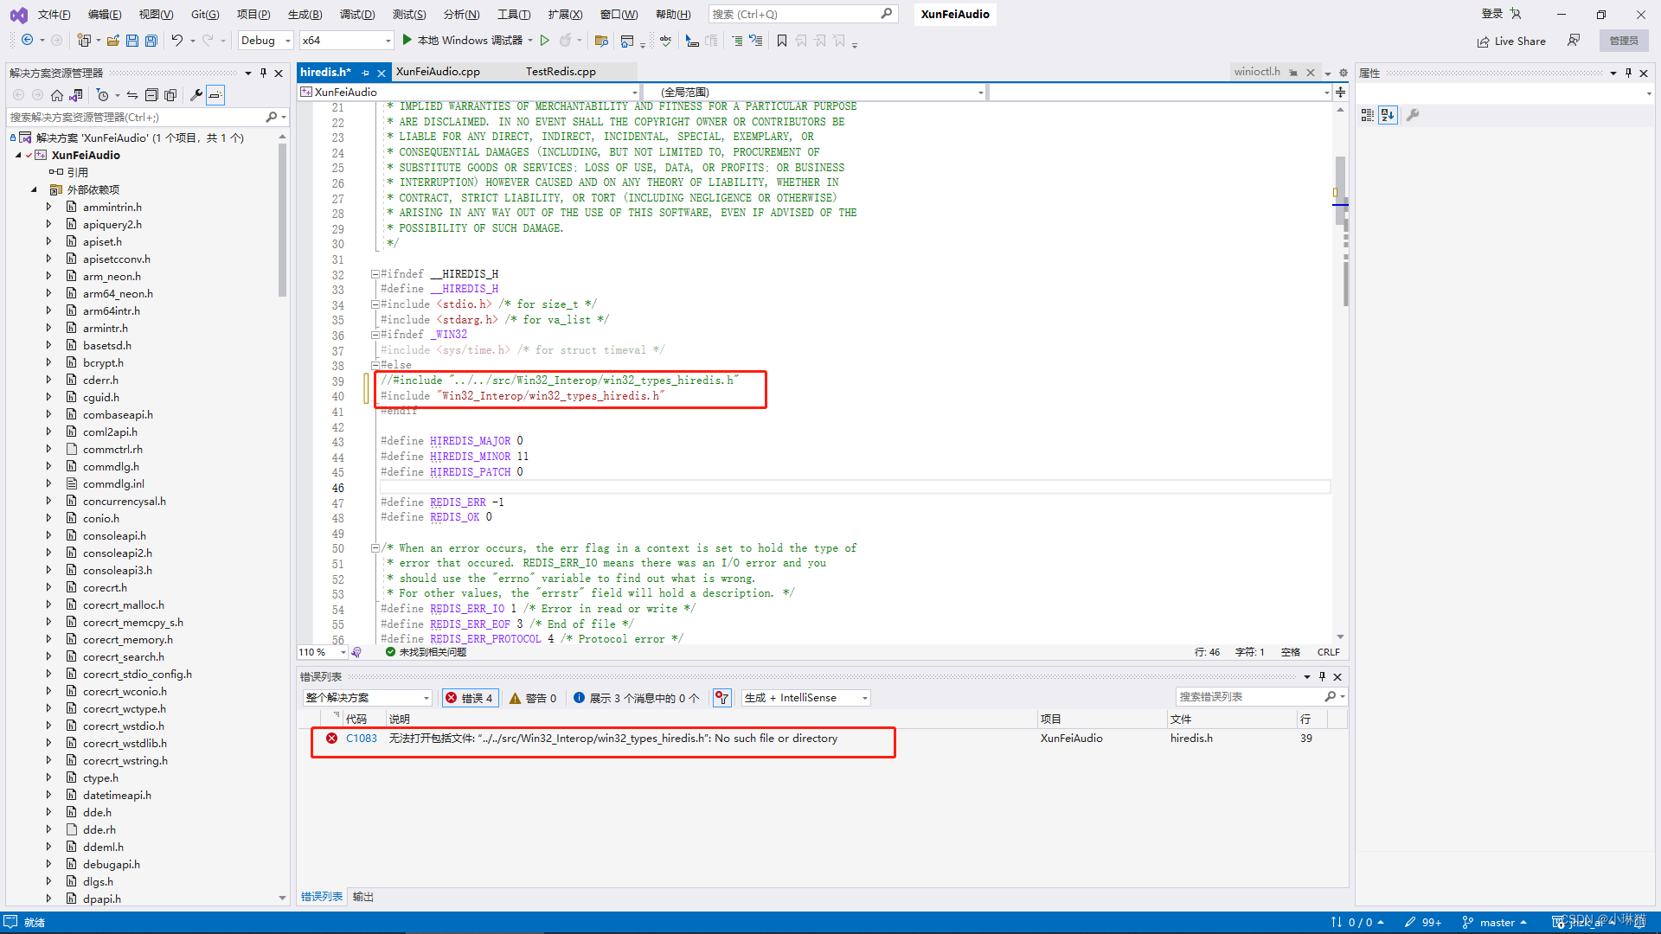Screen dimensions: 1661x934
Task: Open the Debug configuration dropdown
Action: tap(266, 41)
